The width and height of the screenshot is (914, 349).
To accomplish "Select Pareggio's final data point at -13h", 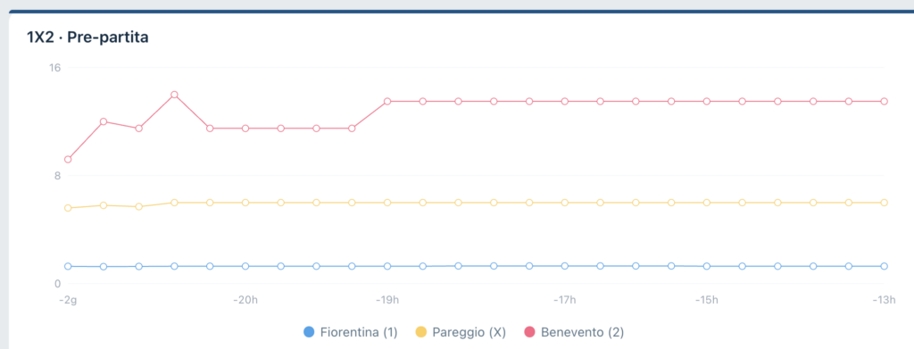I will (x=884, y=203).
